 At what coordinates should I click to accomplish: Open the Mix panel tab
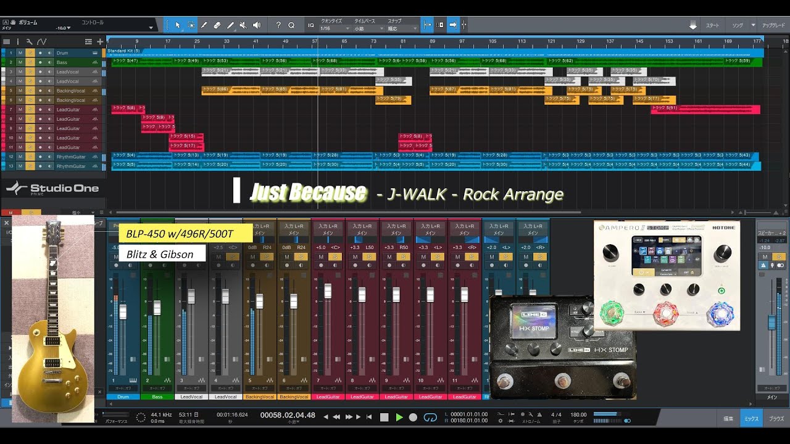(x=751, y=419)
